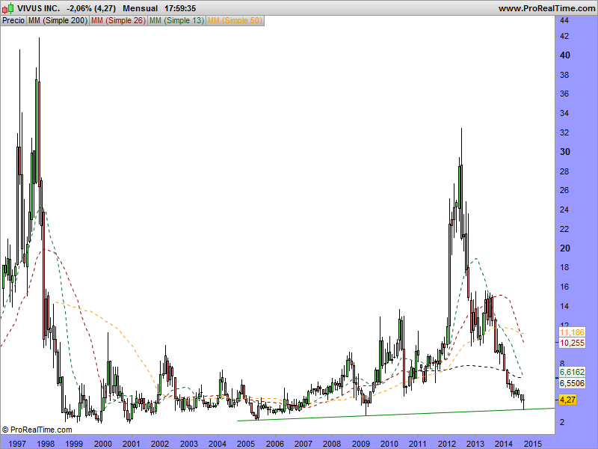
Task: Open the MM (Simple 200) indicator settings
Action: [x=58, y=21]
